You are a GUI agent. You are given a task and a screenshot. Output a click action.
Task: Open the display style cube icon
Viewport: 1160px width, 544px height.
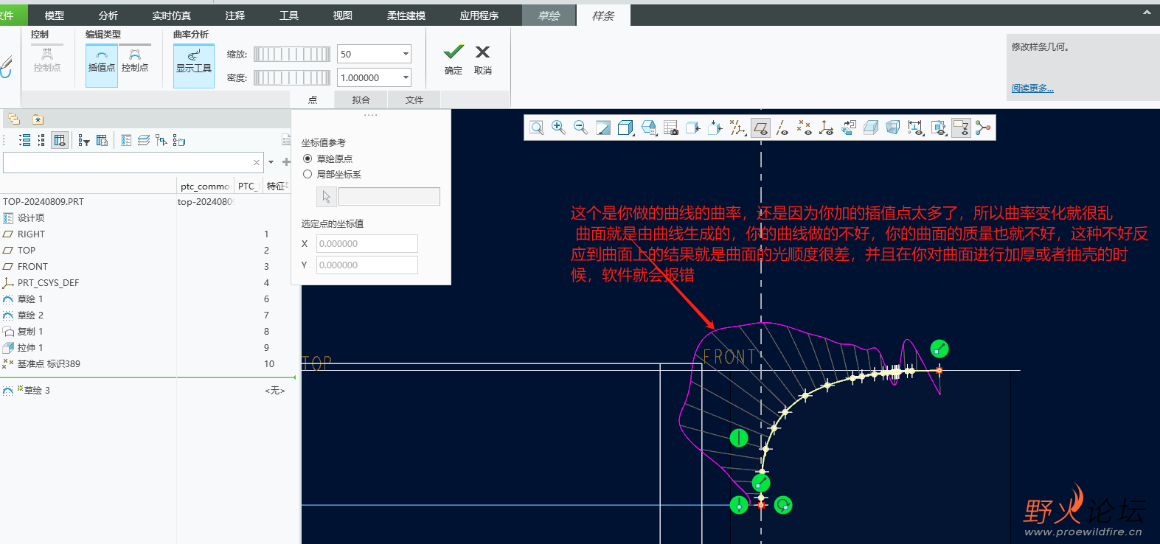(625, 128)
